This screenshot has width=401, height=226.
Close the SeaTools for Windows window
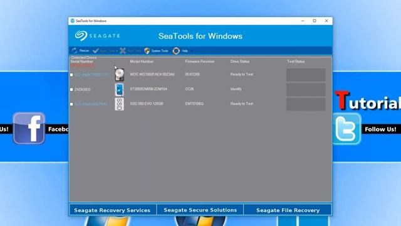(326, 21)
